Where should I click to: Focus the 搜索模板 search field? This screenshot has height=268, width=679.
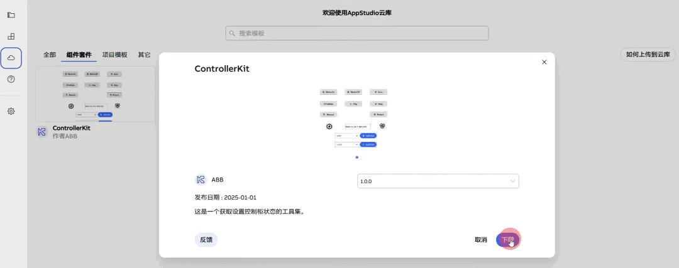(x=357, y=33)
